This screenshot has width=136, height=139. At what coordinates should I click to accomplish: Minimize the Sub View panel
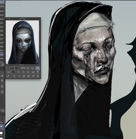pyautogui.click(x=12, y=19)
